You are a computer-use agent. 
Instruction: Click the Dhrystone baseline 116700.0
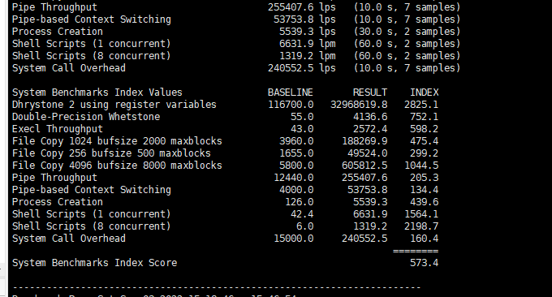291,105
